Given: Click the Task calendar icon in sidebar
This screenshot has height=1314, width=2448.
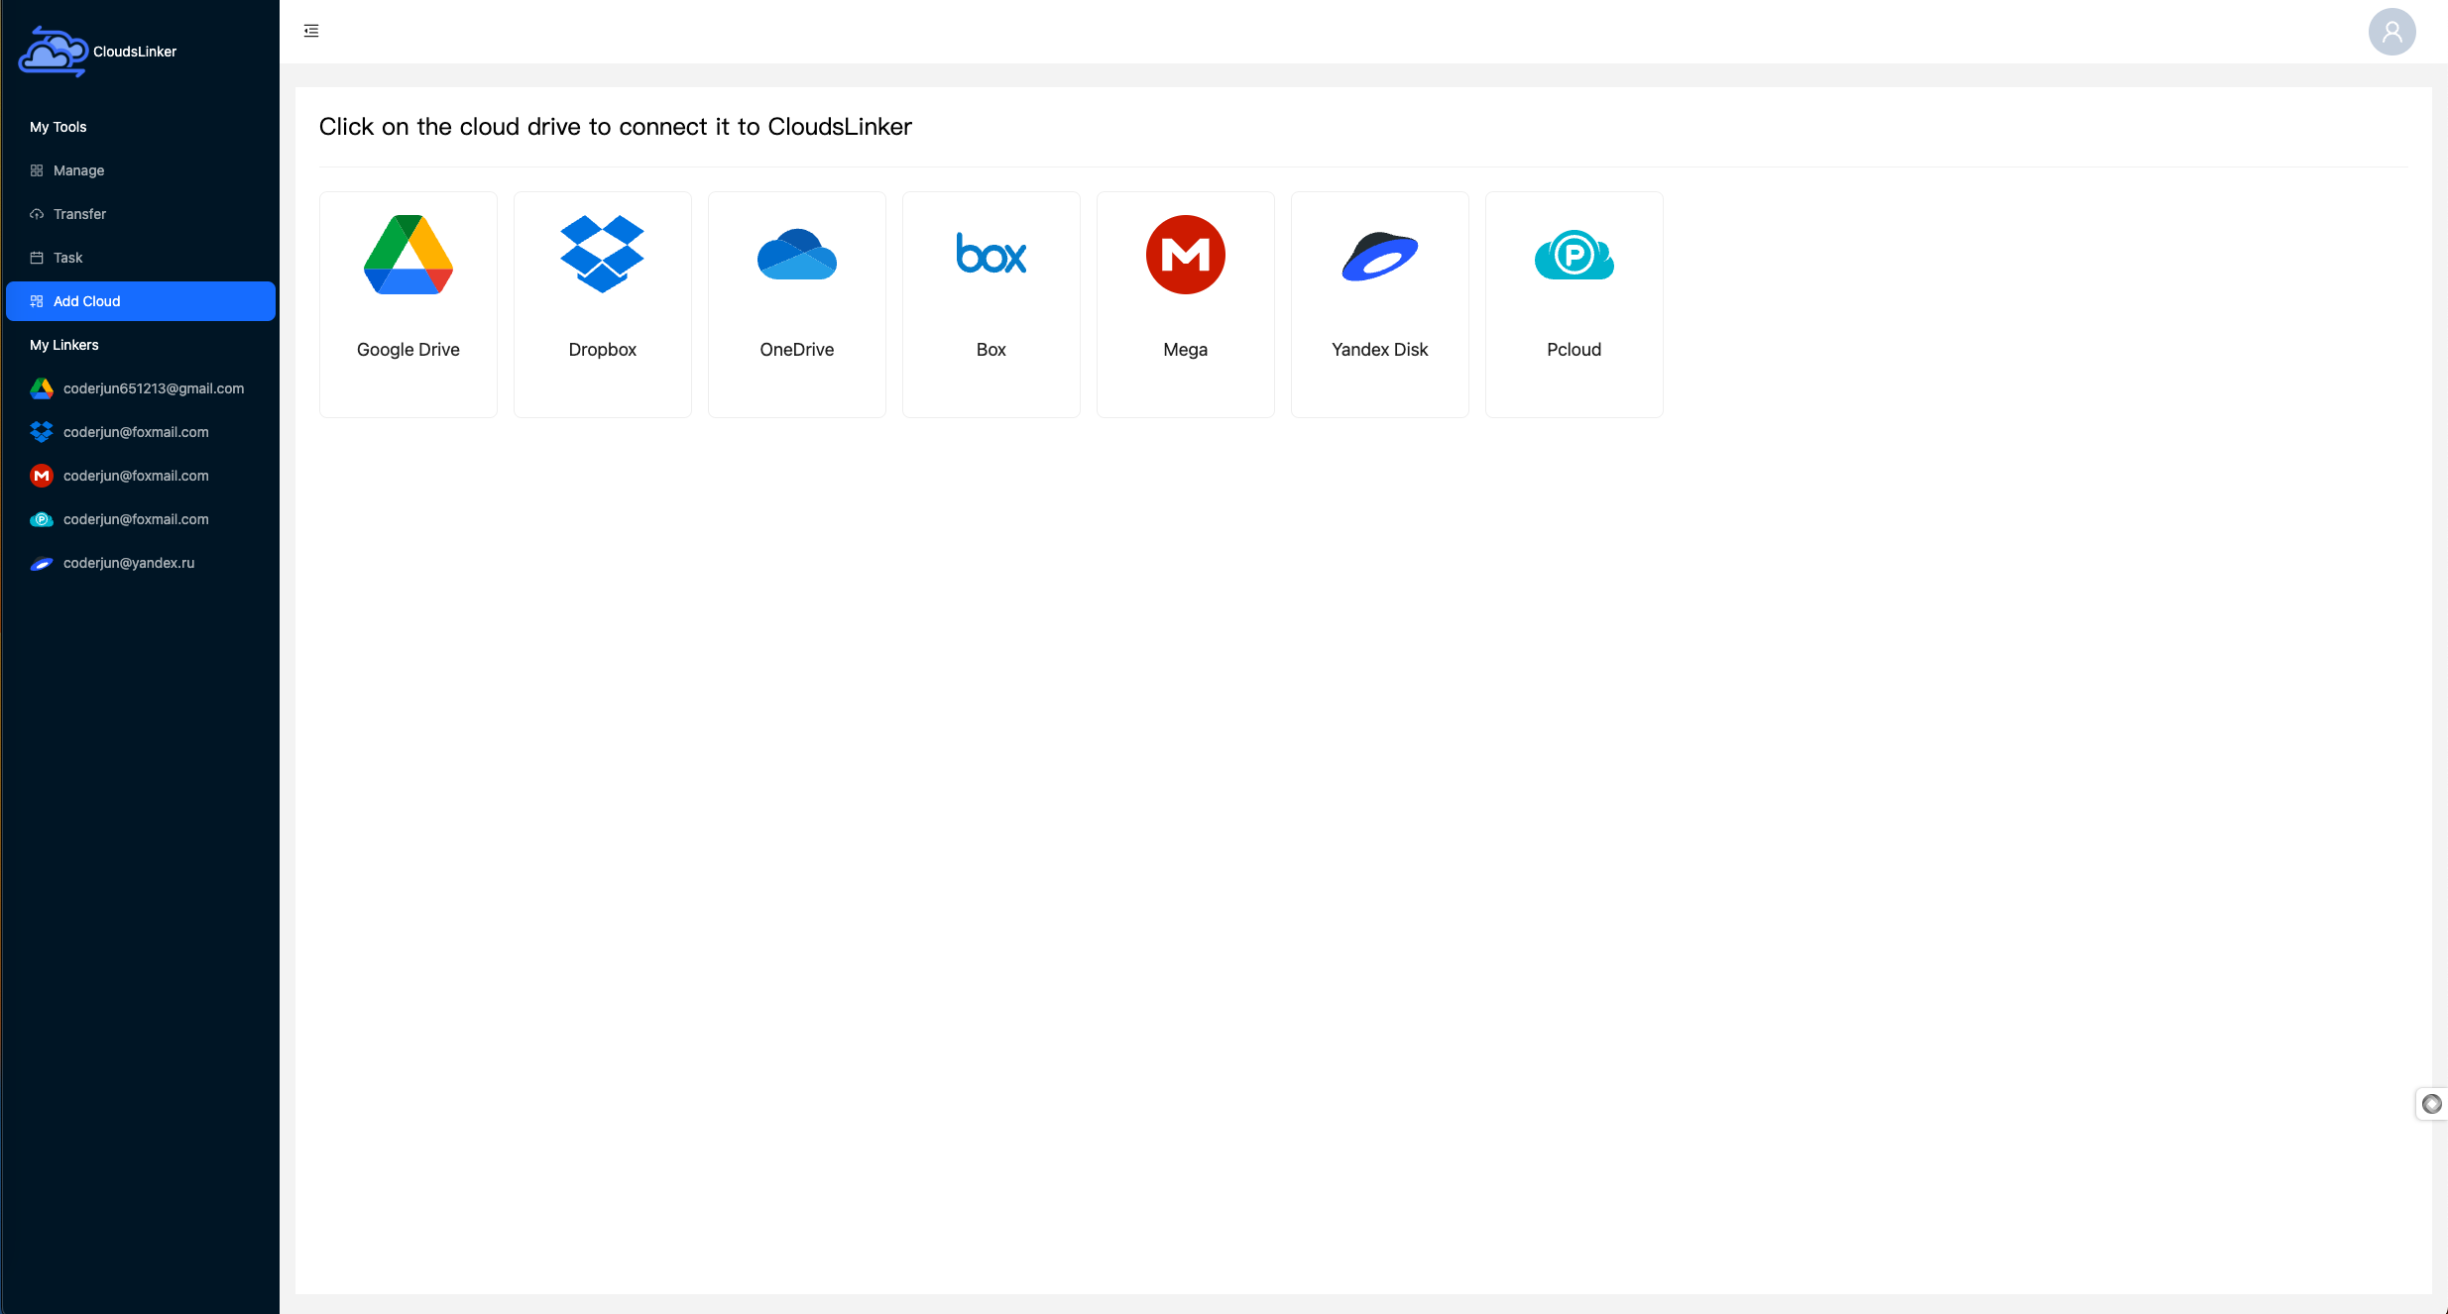Looking at the screenshot, I should pyautogui.click(x=37, y=258).
